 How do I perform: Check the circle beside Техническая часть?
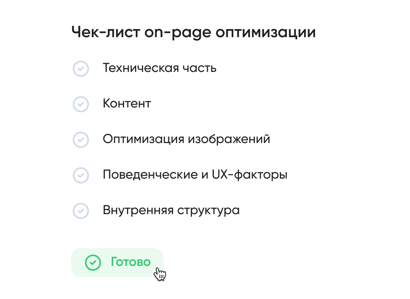click(81, 69)
